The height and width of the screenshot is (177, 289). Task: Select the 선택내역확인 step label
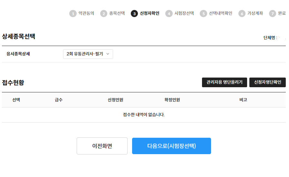pyautogui.click(x=220, y=14)
